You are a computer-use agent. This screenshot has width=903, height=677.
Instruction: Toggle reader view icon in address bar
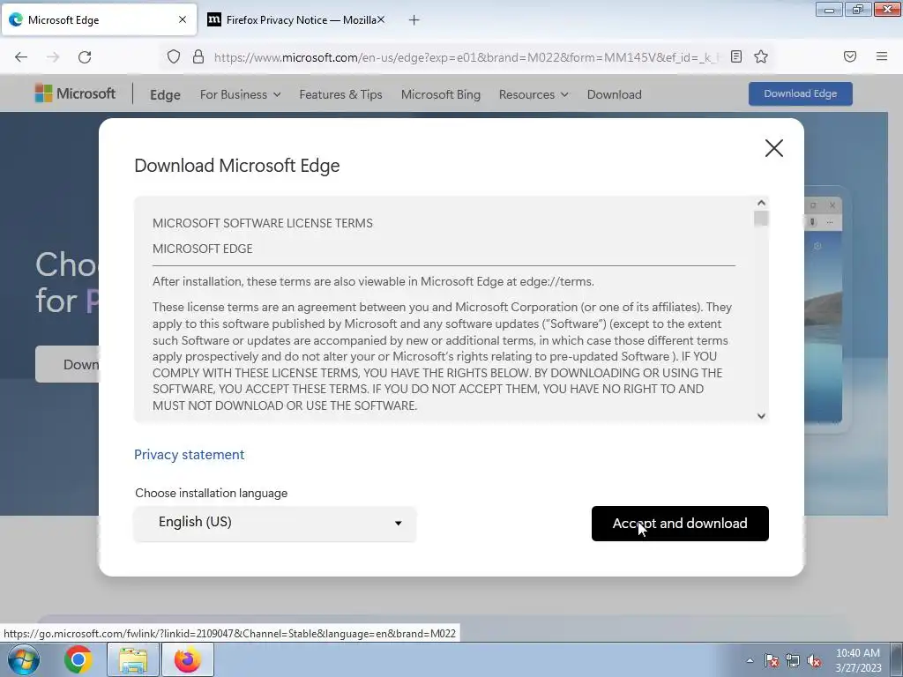tap(736, 56)
